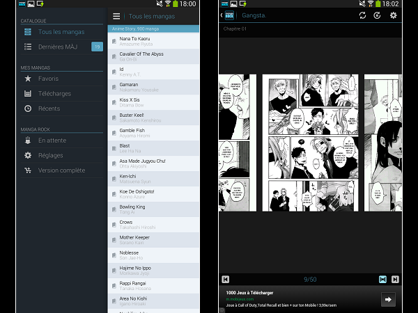Open the hamburger menu beside Tous les mangas
The height and width of the screenshot is (313, 418).
[x=116, y=16]
